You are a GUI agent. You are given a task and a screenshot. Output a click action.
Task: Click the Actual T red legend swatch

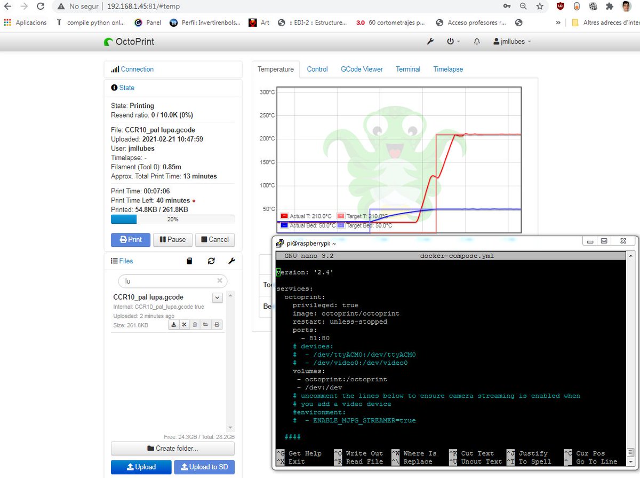pyautogui.click(x=285, y=216)
